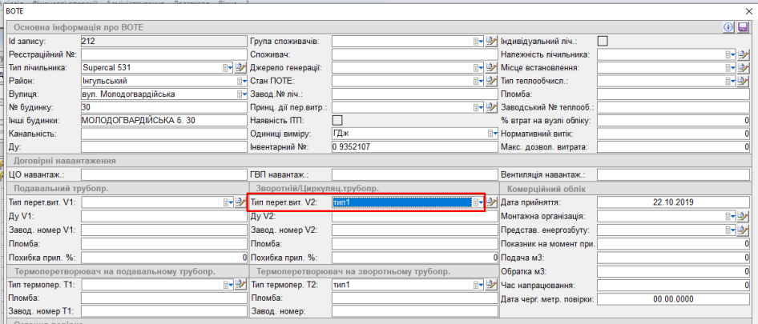758x324 pixels.
Task: Click edit icon next to Тип термопер. T2
Action: [490, 285]
